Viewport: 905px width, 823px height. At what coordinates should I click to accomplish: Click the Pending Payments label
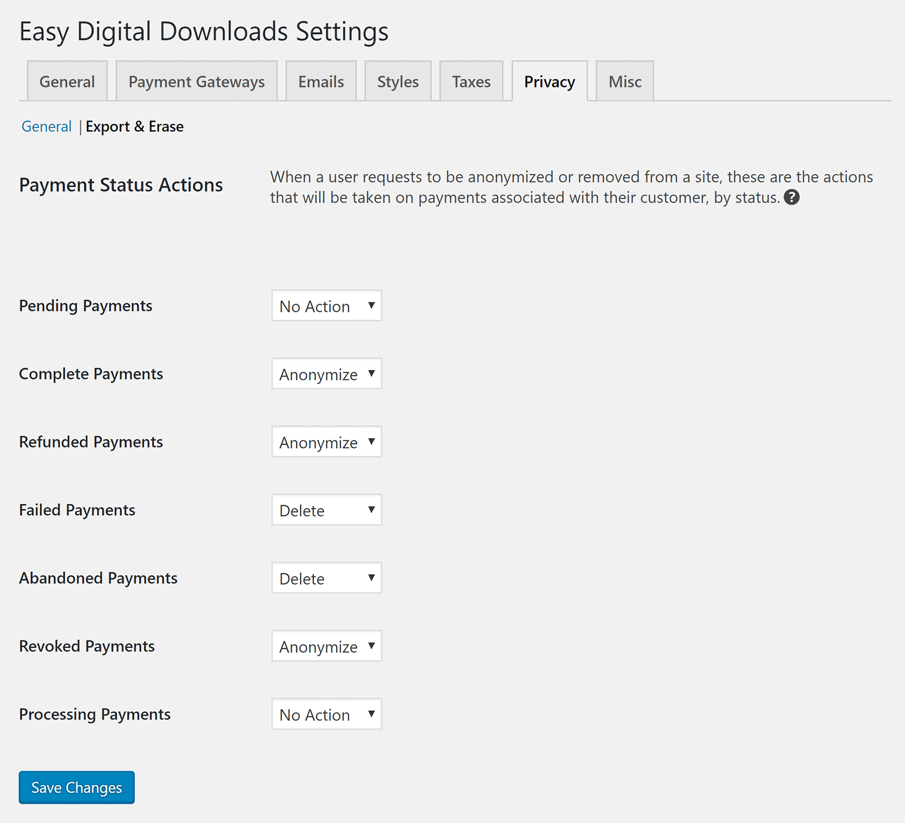86,306
